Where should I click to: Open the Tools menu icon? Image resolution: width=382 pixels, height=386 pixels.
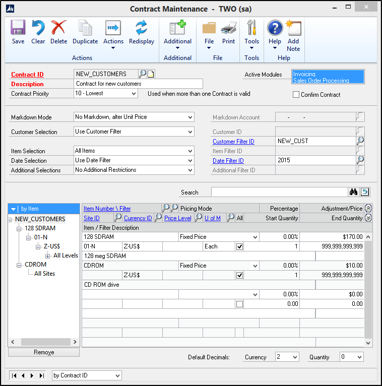(x=251, y=27)
